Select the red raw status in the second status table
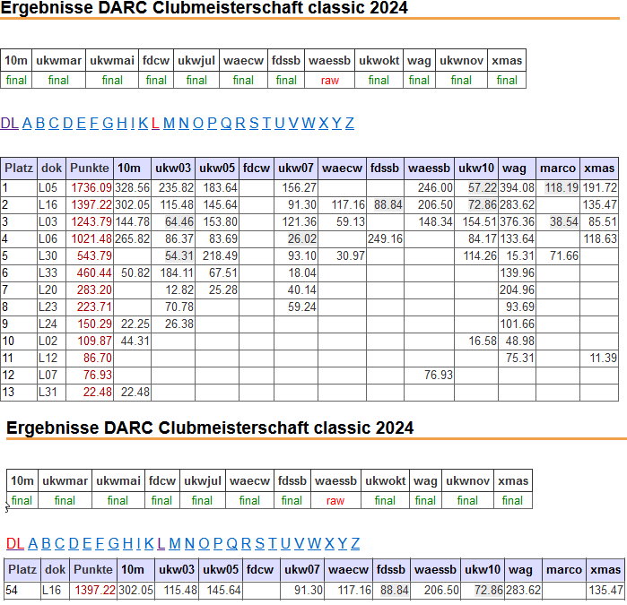Viewport: 627px width, 605px height. tap(335, 501)
